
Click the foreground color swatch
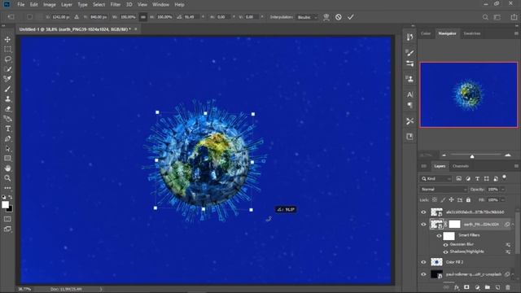6,205
